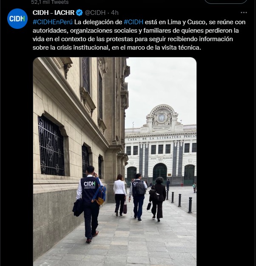Open the CIDH round profile avatar
This screenshot has height=266, width=256.
(x=17, y=19)
